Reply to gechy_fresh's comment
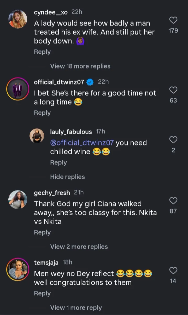 pyautogui.click(x=42, y=232)
